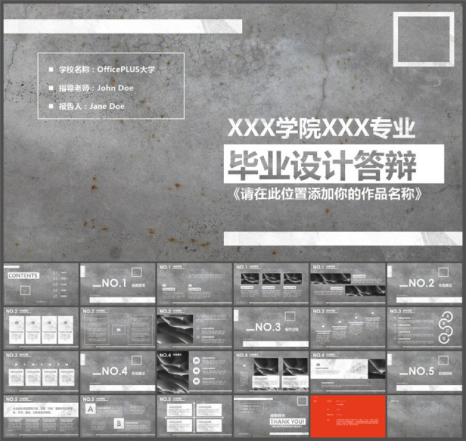Select the CONTENTS heading label

[x=23, y=276]
